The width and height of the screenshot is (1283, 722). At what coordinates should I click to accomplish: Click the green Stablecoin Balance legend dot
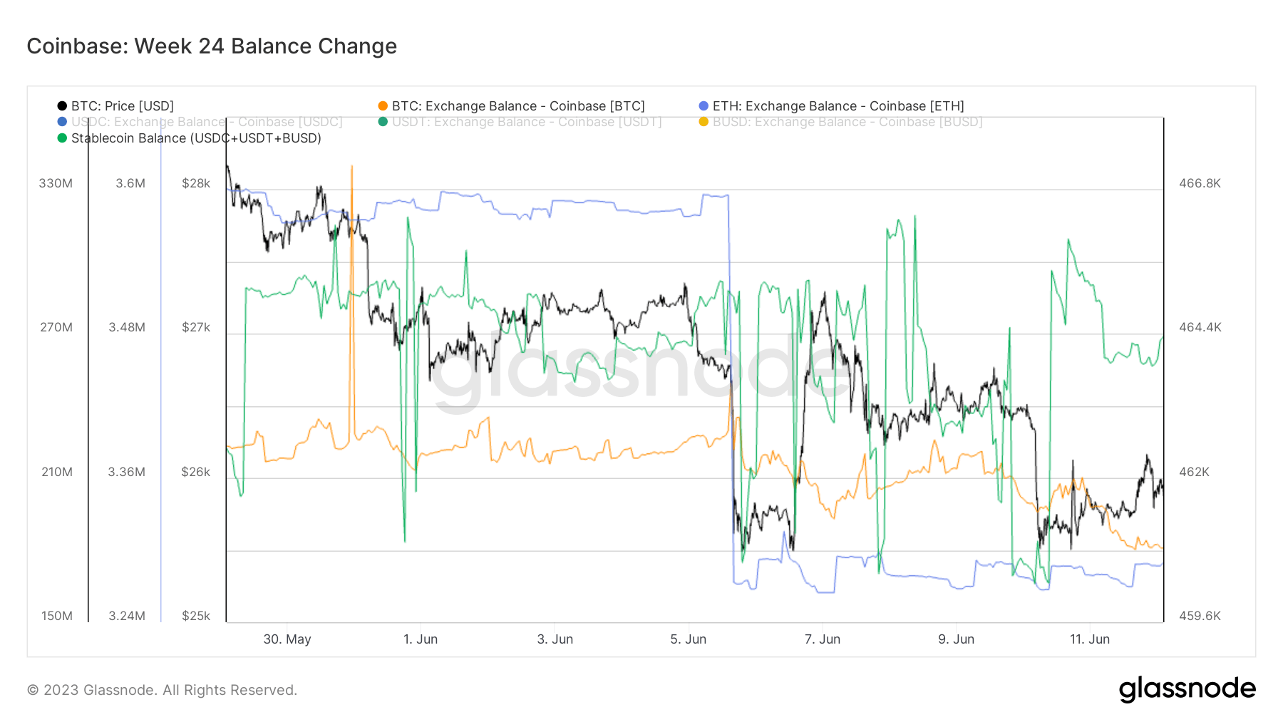63,138
